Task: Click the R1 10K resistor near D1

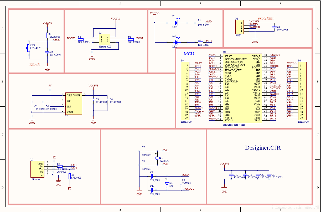Action: [200, 23]
